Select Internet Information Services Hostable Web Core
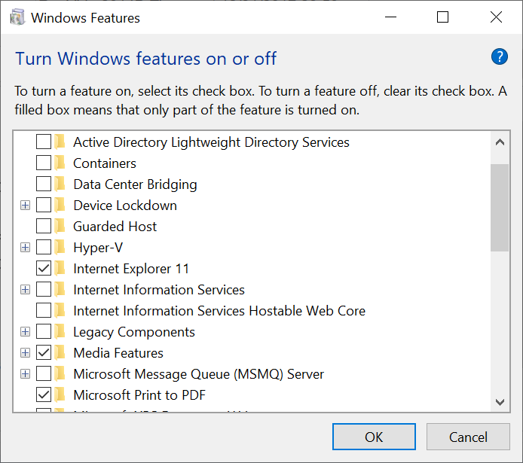The width and height of the screenshot is (523, 463). [219, 311]
